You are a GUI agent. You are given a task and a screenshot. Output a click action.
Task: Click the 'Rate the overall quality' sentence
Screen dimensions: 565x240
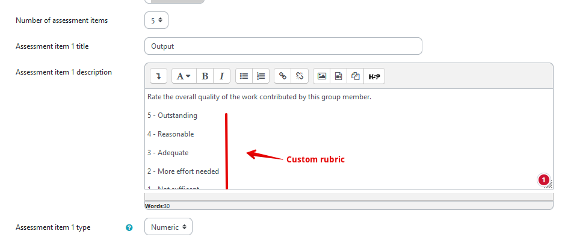click(259, 97)
